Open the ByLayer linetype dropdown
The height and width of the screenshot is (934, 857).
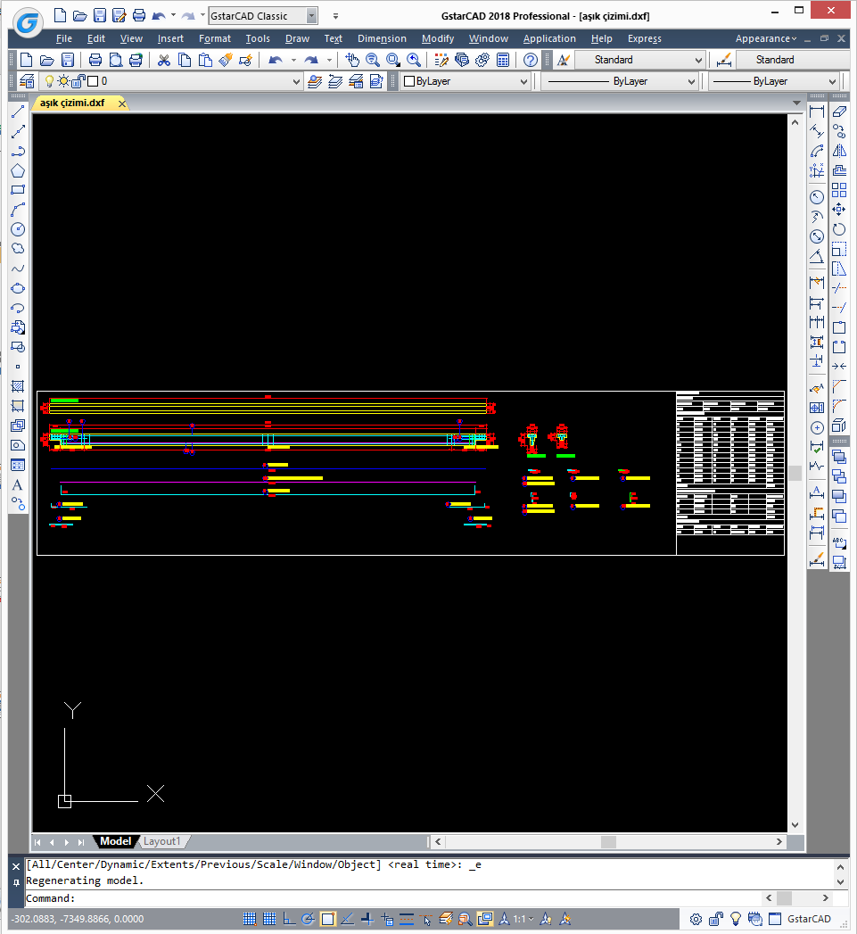(691, 81)
